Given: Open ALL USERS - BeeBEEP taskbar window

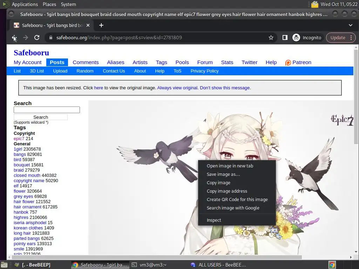Looking at the screenshot, I should click(x=219, y=265).
